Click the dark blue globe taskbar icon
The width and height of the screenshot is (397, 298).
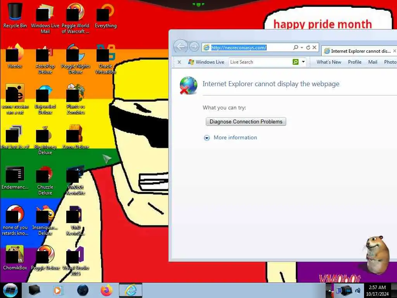pyautogui.click(x=83, y=290)
